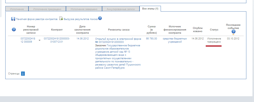Screen dimensions: 254x102
Task: Open Выгрузка результатов поиска link
Action: click(x=81, y=19)
